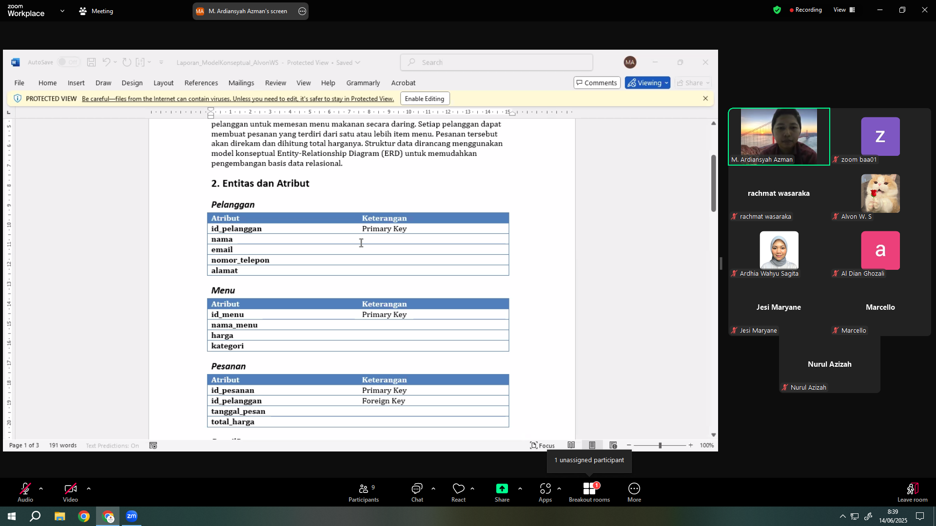Click the Save icon in Word
Image resolution: width=936 pixels, height=526 pixels.
click(91, 62)
